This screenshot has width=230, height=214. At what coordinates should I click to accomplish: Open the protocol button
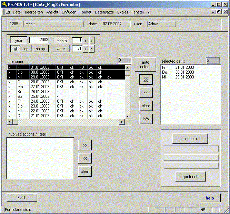point(190,177)
